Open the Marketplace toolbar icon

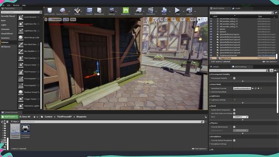[x=99, y=10]
